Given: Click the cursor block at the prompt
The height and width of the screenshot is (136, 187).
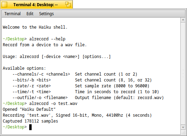Looking at the screenshot, I should [x=30, y=127].
